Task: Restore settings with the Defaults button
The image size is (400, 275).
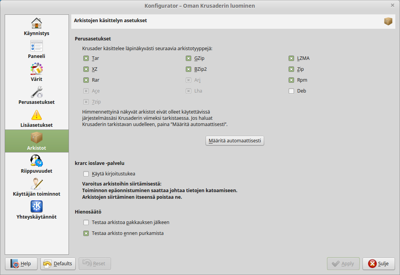Action: pos(58,264)
